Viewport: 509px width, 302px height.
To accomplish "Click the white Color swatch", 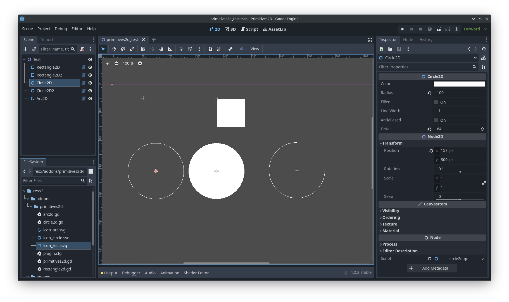I will point(459,84).
